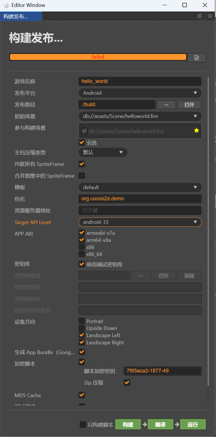216x437 pixels.
Task: Toggle 加密脚本 checkbox
Action: [82, 362]
